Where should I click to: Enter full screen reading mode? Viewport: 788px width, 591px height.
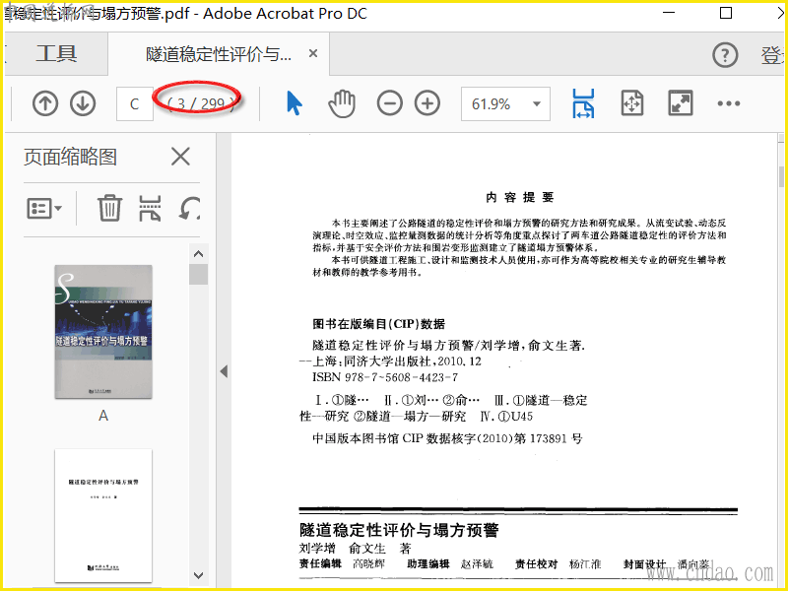pyautogui.click(x=680, y=103)
